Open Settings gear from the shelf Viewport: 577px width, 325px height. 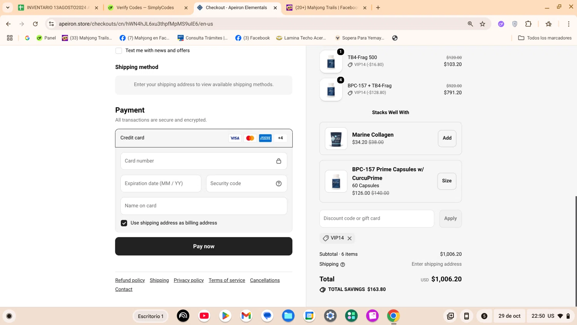click(x=330, y=316)
